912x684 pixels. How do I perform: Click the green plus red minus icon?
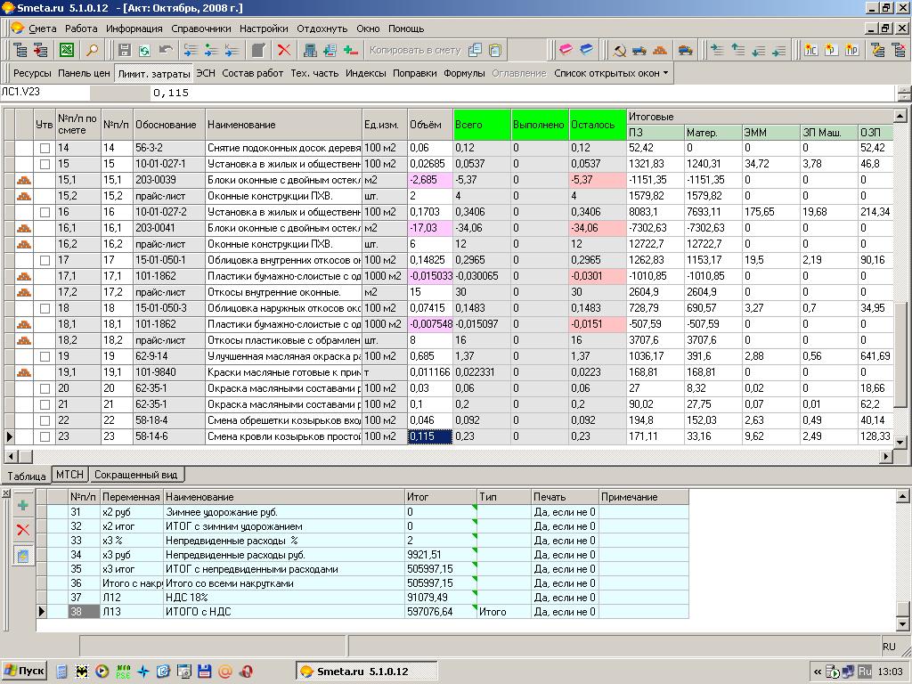[350, 50]
